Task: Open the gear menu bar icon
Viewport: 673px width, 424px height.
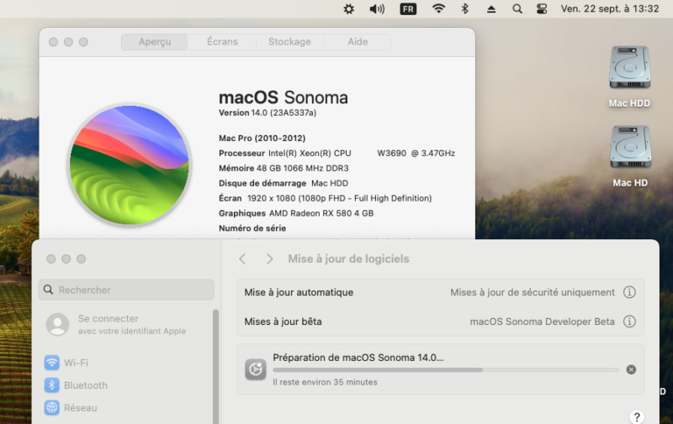Action: click(x=348, y=9)
